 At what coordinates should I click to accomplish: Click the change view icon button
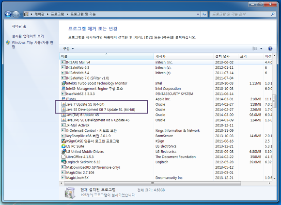pos(255,48)
